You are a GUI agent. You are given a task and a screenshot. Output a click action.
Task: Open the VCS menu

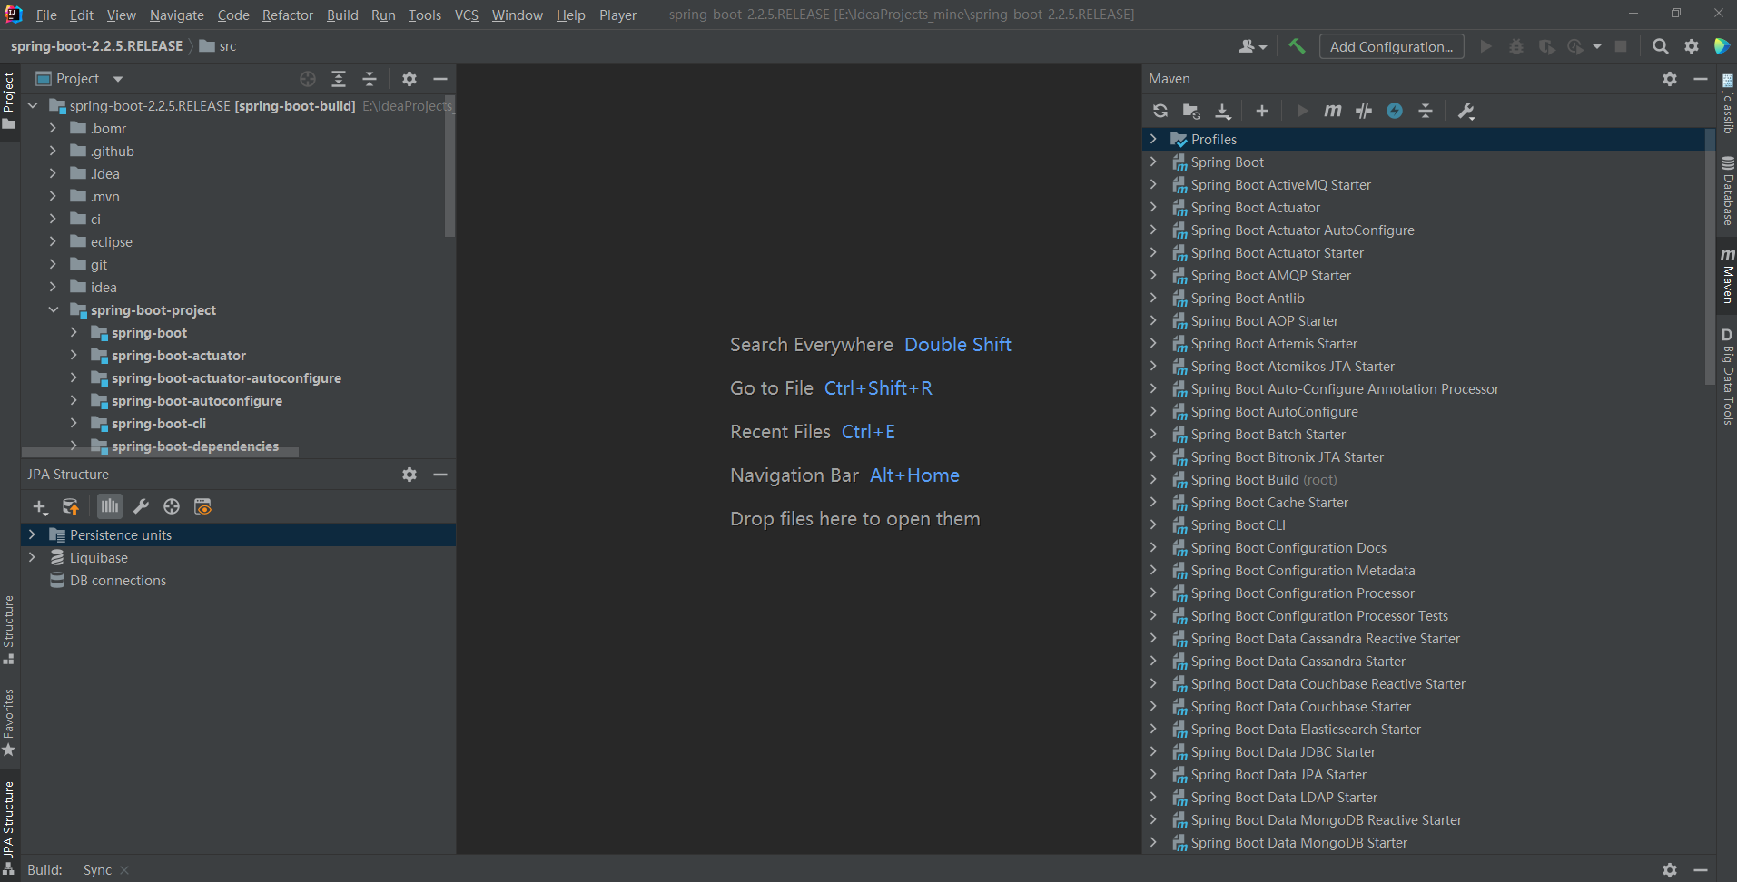click(x=467, y=15)
